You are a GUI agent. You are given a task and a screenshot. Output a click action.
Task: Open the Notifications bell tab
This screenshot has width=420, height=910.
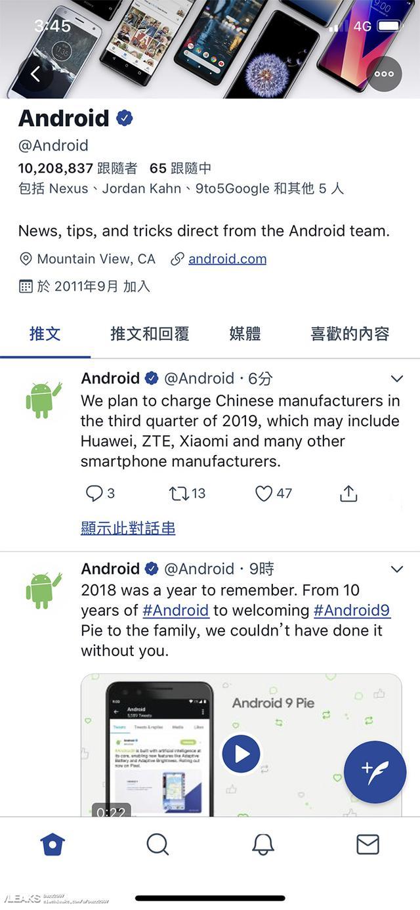click(x=262, y=844)
